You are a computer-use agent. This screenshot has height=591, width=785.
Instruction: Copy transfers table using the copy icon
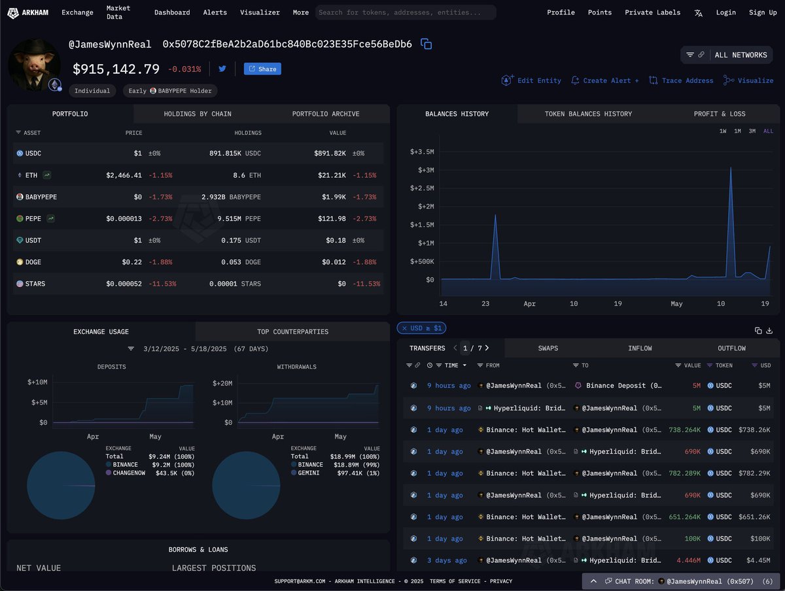coord(758,331)
